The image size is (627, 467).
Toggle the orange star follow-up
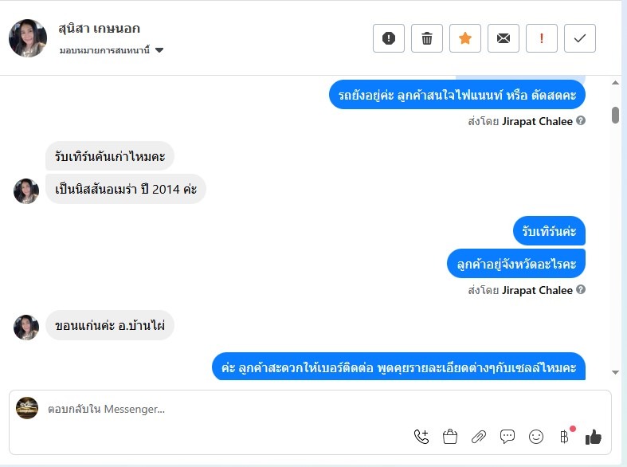(465, 38)
